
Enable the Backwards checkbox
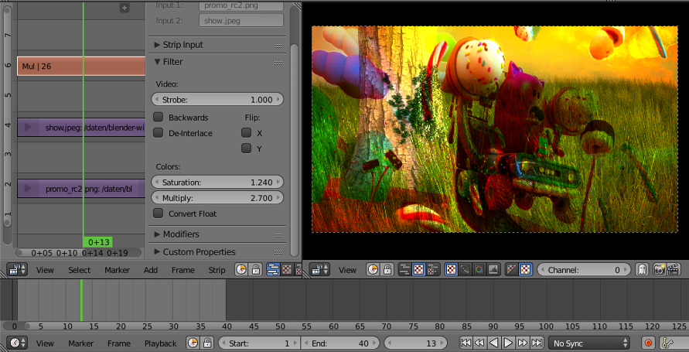159,118
